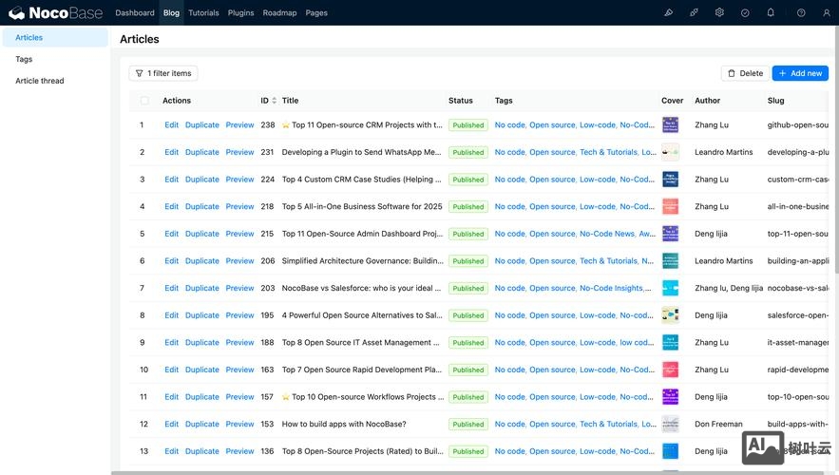This screenshot has width=839, height=475.
Task: Toggle the select-all checkbox in table header
Action: click(x=144, y=101)
